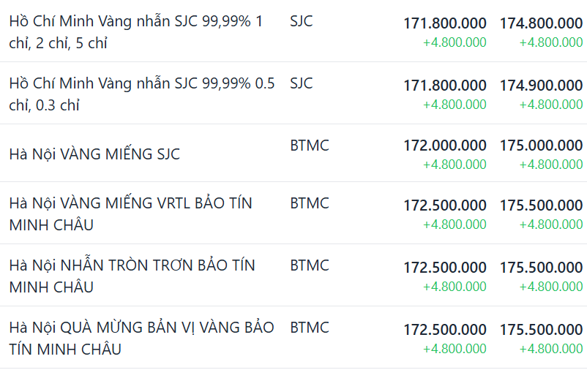Image resolution: width=587 pixels, height=370 pixels.
Task: Click BTMC label in NHẪN TRÒN TRƠN row
Action: click(310, 265)
